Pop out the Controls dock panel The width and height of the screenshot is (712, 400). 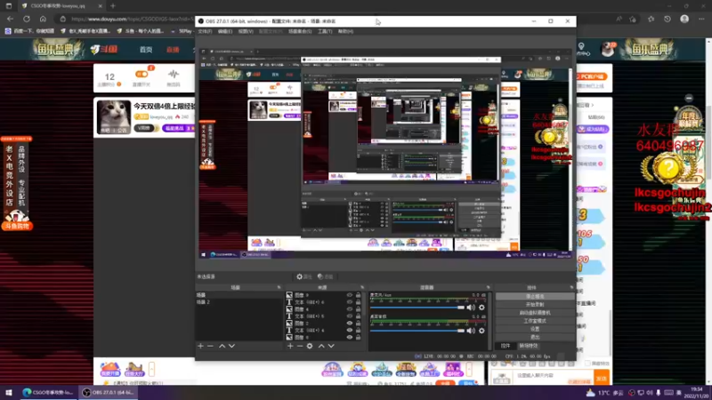point(571,287)
